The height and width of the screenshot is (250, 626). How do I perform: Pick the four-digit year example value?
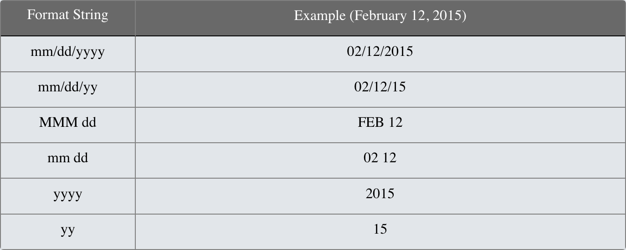tap(380, 194)
